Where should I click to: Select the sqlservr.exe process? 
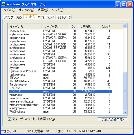point(61,38)
